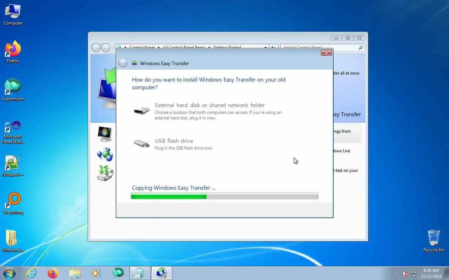Viewport: 449px width, 280px height.
Task: Open the clock showing 8:39 AM
Action: click(431, 273)
